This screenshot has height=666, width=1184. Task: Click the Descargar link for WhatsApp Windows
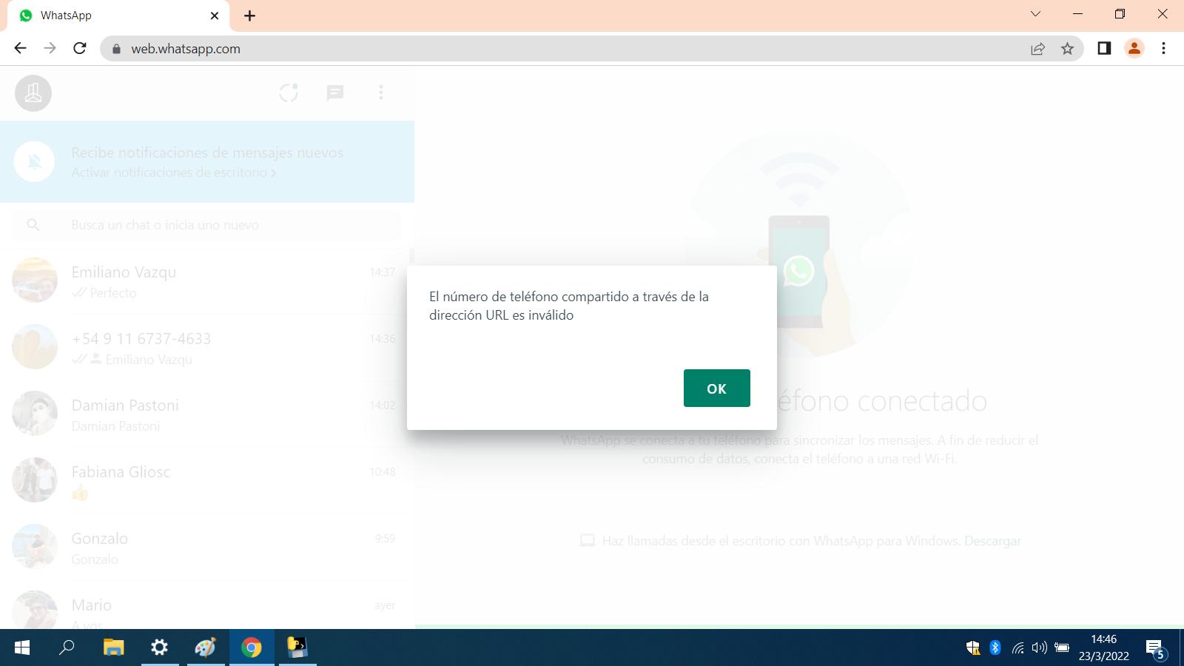coord(992,541)
